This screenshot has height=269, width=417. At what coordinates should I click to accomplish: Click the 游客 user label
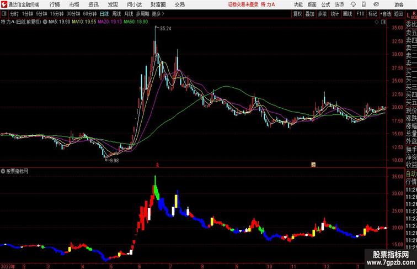click(399, 4)
